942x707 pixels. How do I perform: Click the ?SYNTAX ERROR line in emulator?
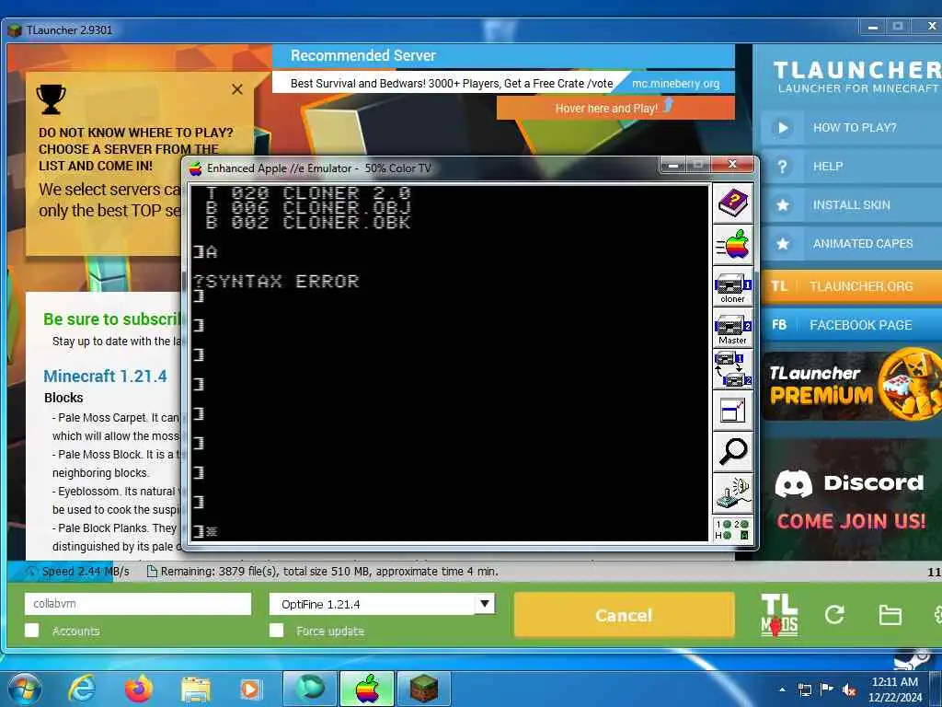[276, 282]
